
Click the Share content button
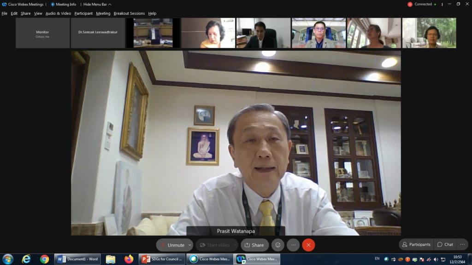254,245
